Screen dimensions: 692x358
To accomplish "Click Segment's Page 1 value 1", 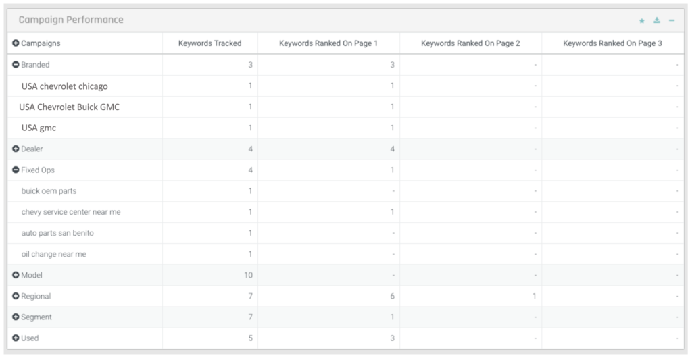I will [x=393, y=317].
